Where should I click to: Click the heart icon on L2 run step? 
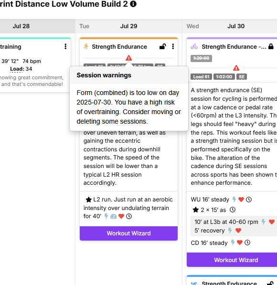(121, 216)
